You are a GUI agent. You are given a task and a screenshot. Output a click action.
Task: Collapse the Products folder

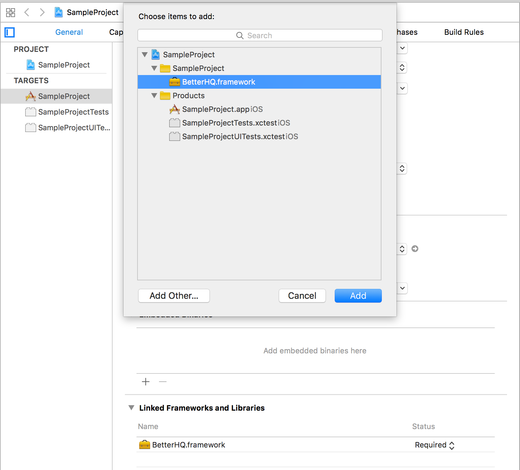[154, 96]
